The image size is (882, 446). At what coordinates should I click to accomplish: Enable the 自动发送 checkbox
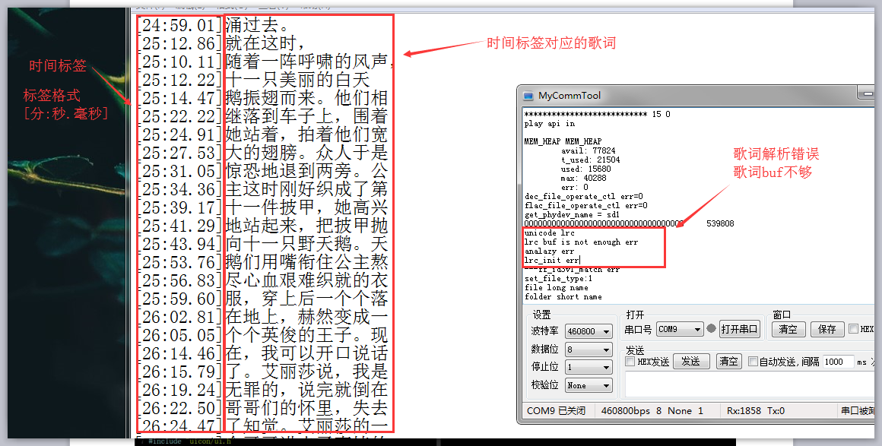pyautogui.click(x=753, y=362)
